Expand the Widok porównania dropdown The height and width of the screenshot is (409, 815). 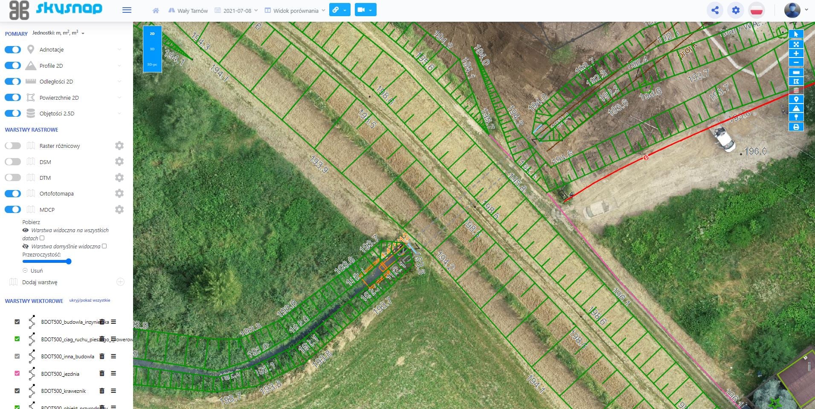pos(295,11)
